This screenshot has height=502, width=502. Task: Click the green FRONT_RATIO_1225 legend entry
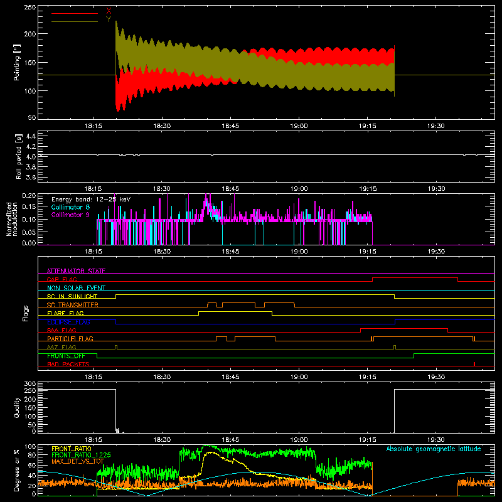point(81,455)
